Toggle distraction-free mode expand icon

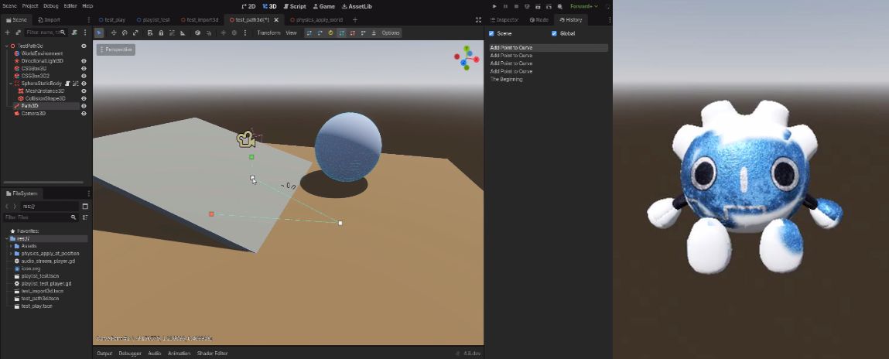click(x=478, y=19)
